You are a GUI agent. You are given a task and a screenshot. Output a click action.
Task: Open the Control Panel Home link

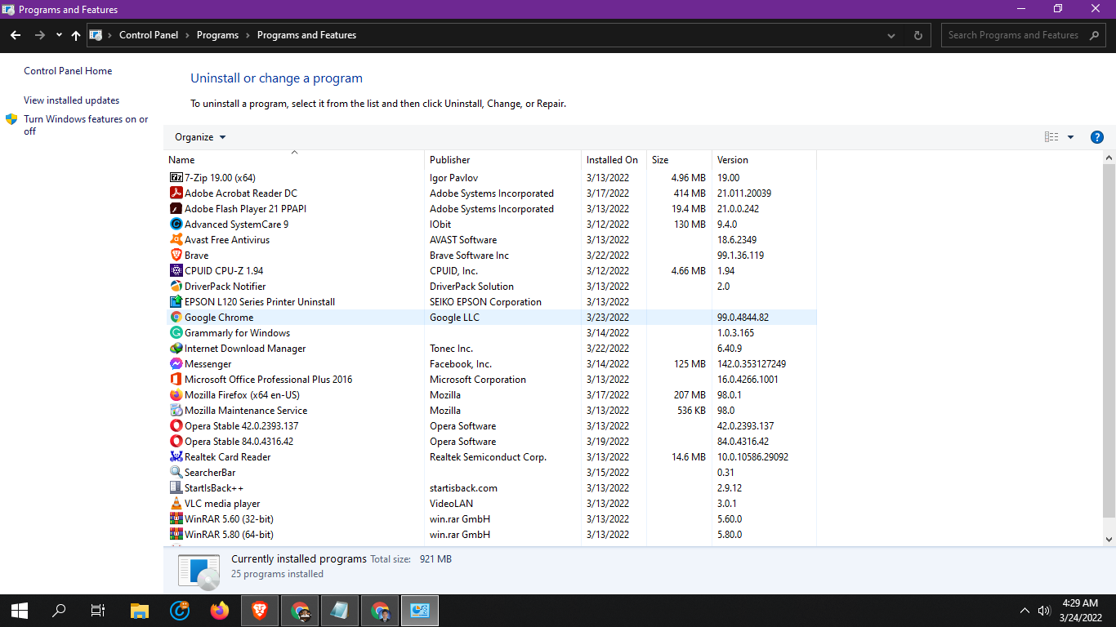[x=68, y=71]
